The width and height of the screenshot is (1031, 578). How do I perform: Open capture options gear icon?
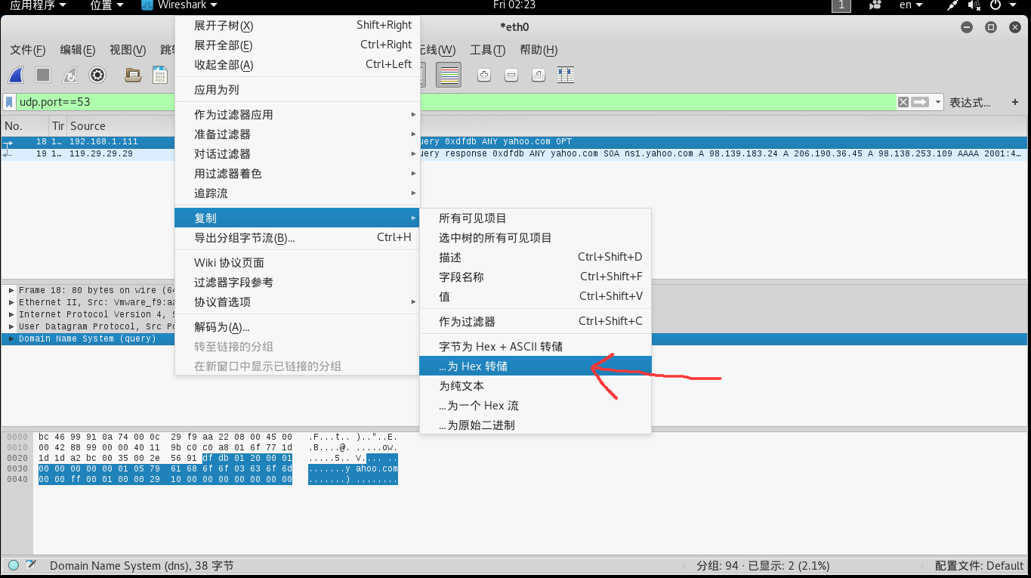97,75
